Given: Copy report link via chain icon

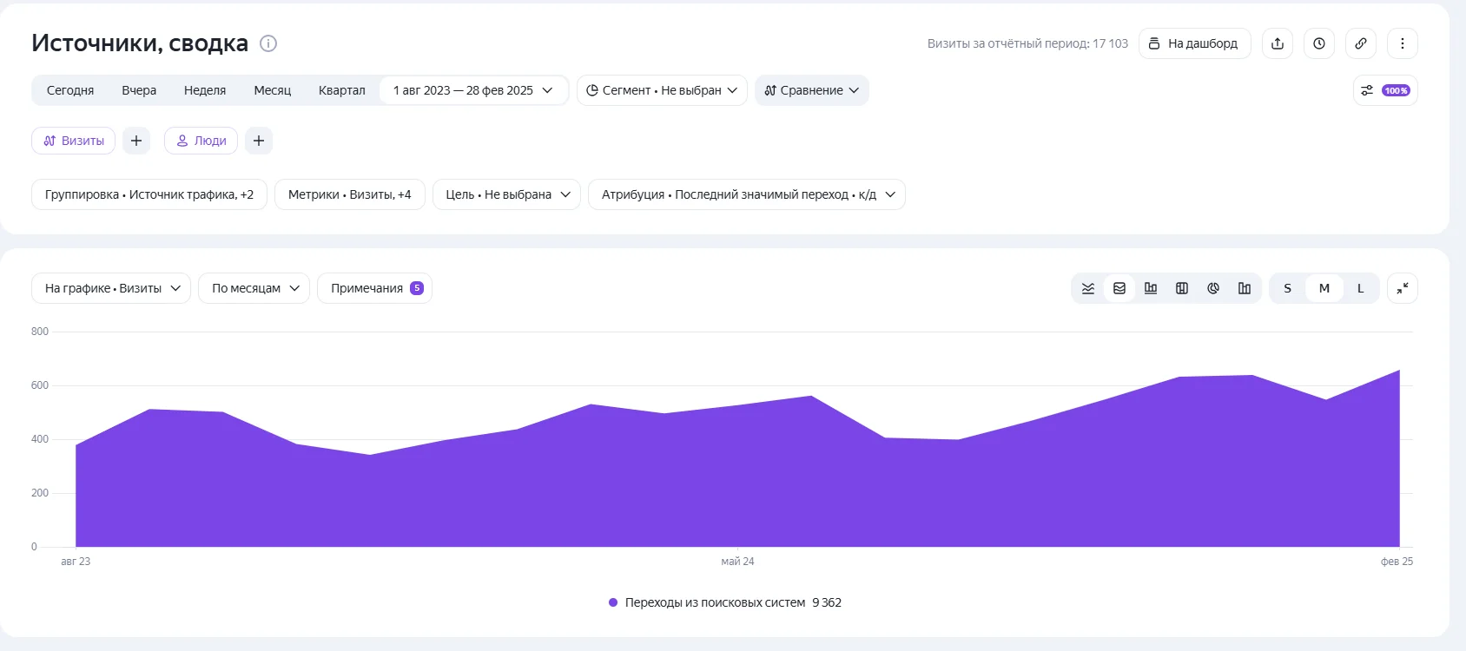Looking at the screenshot, I should click(x=1361, y=43).
